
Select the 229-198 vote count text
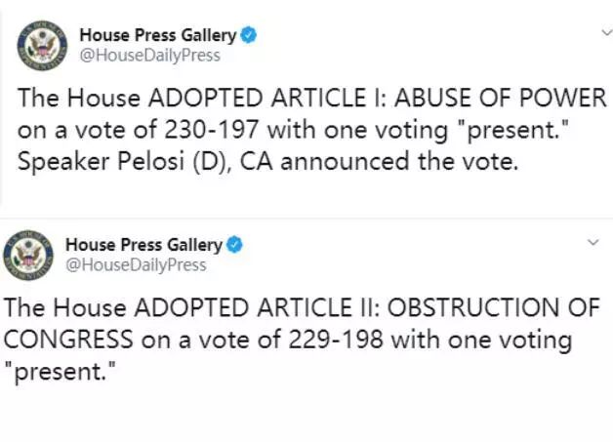[336, 340]
